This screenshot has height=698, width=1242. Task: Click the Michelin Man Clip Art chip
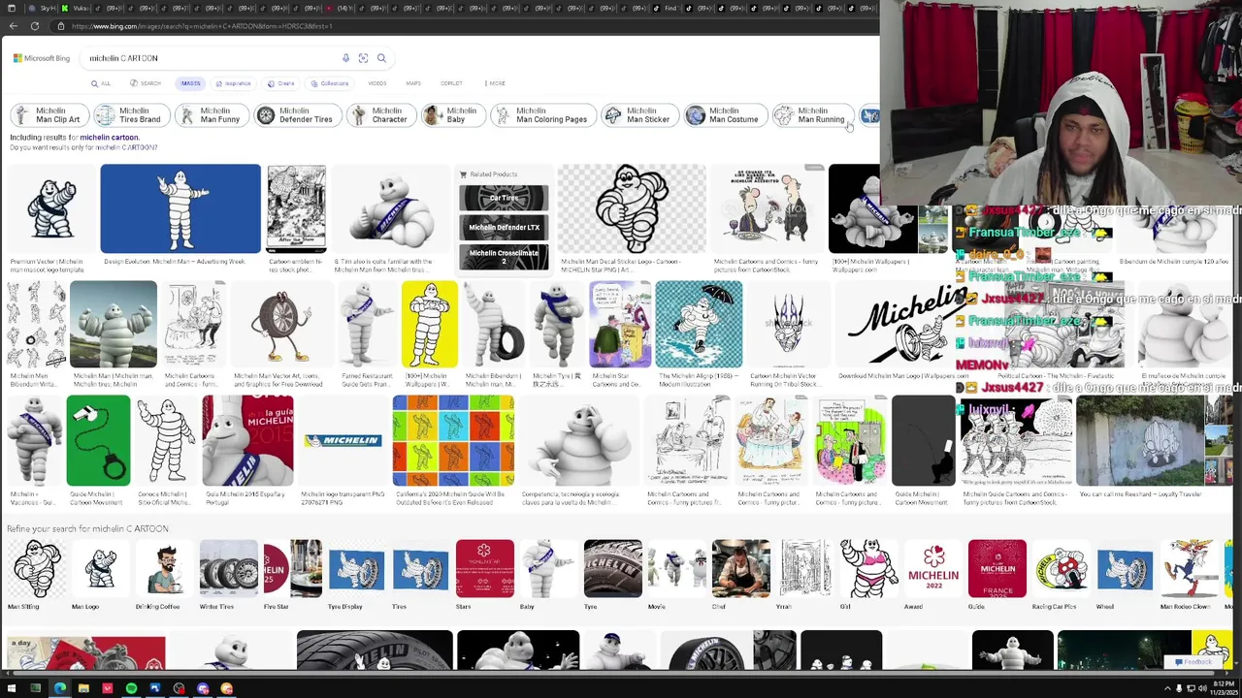click(49, 115)
